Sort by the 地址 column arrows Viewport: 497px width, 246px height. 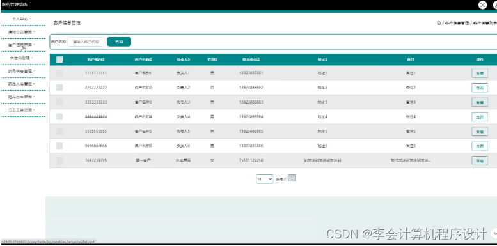click(326, 60)
